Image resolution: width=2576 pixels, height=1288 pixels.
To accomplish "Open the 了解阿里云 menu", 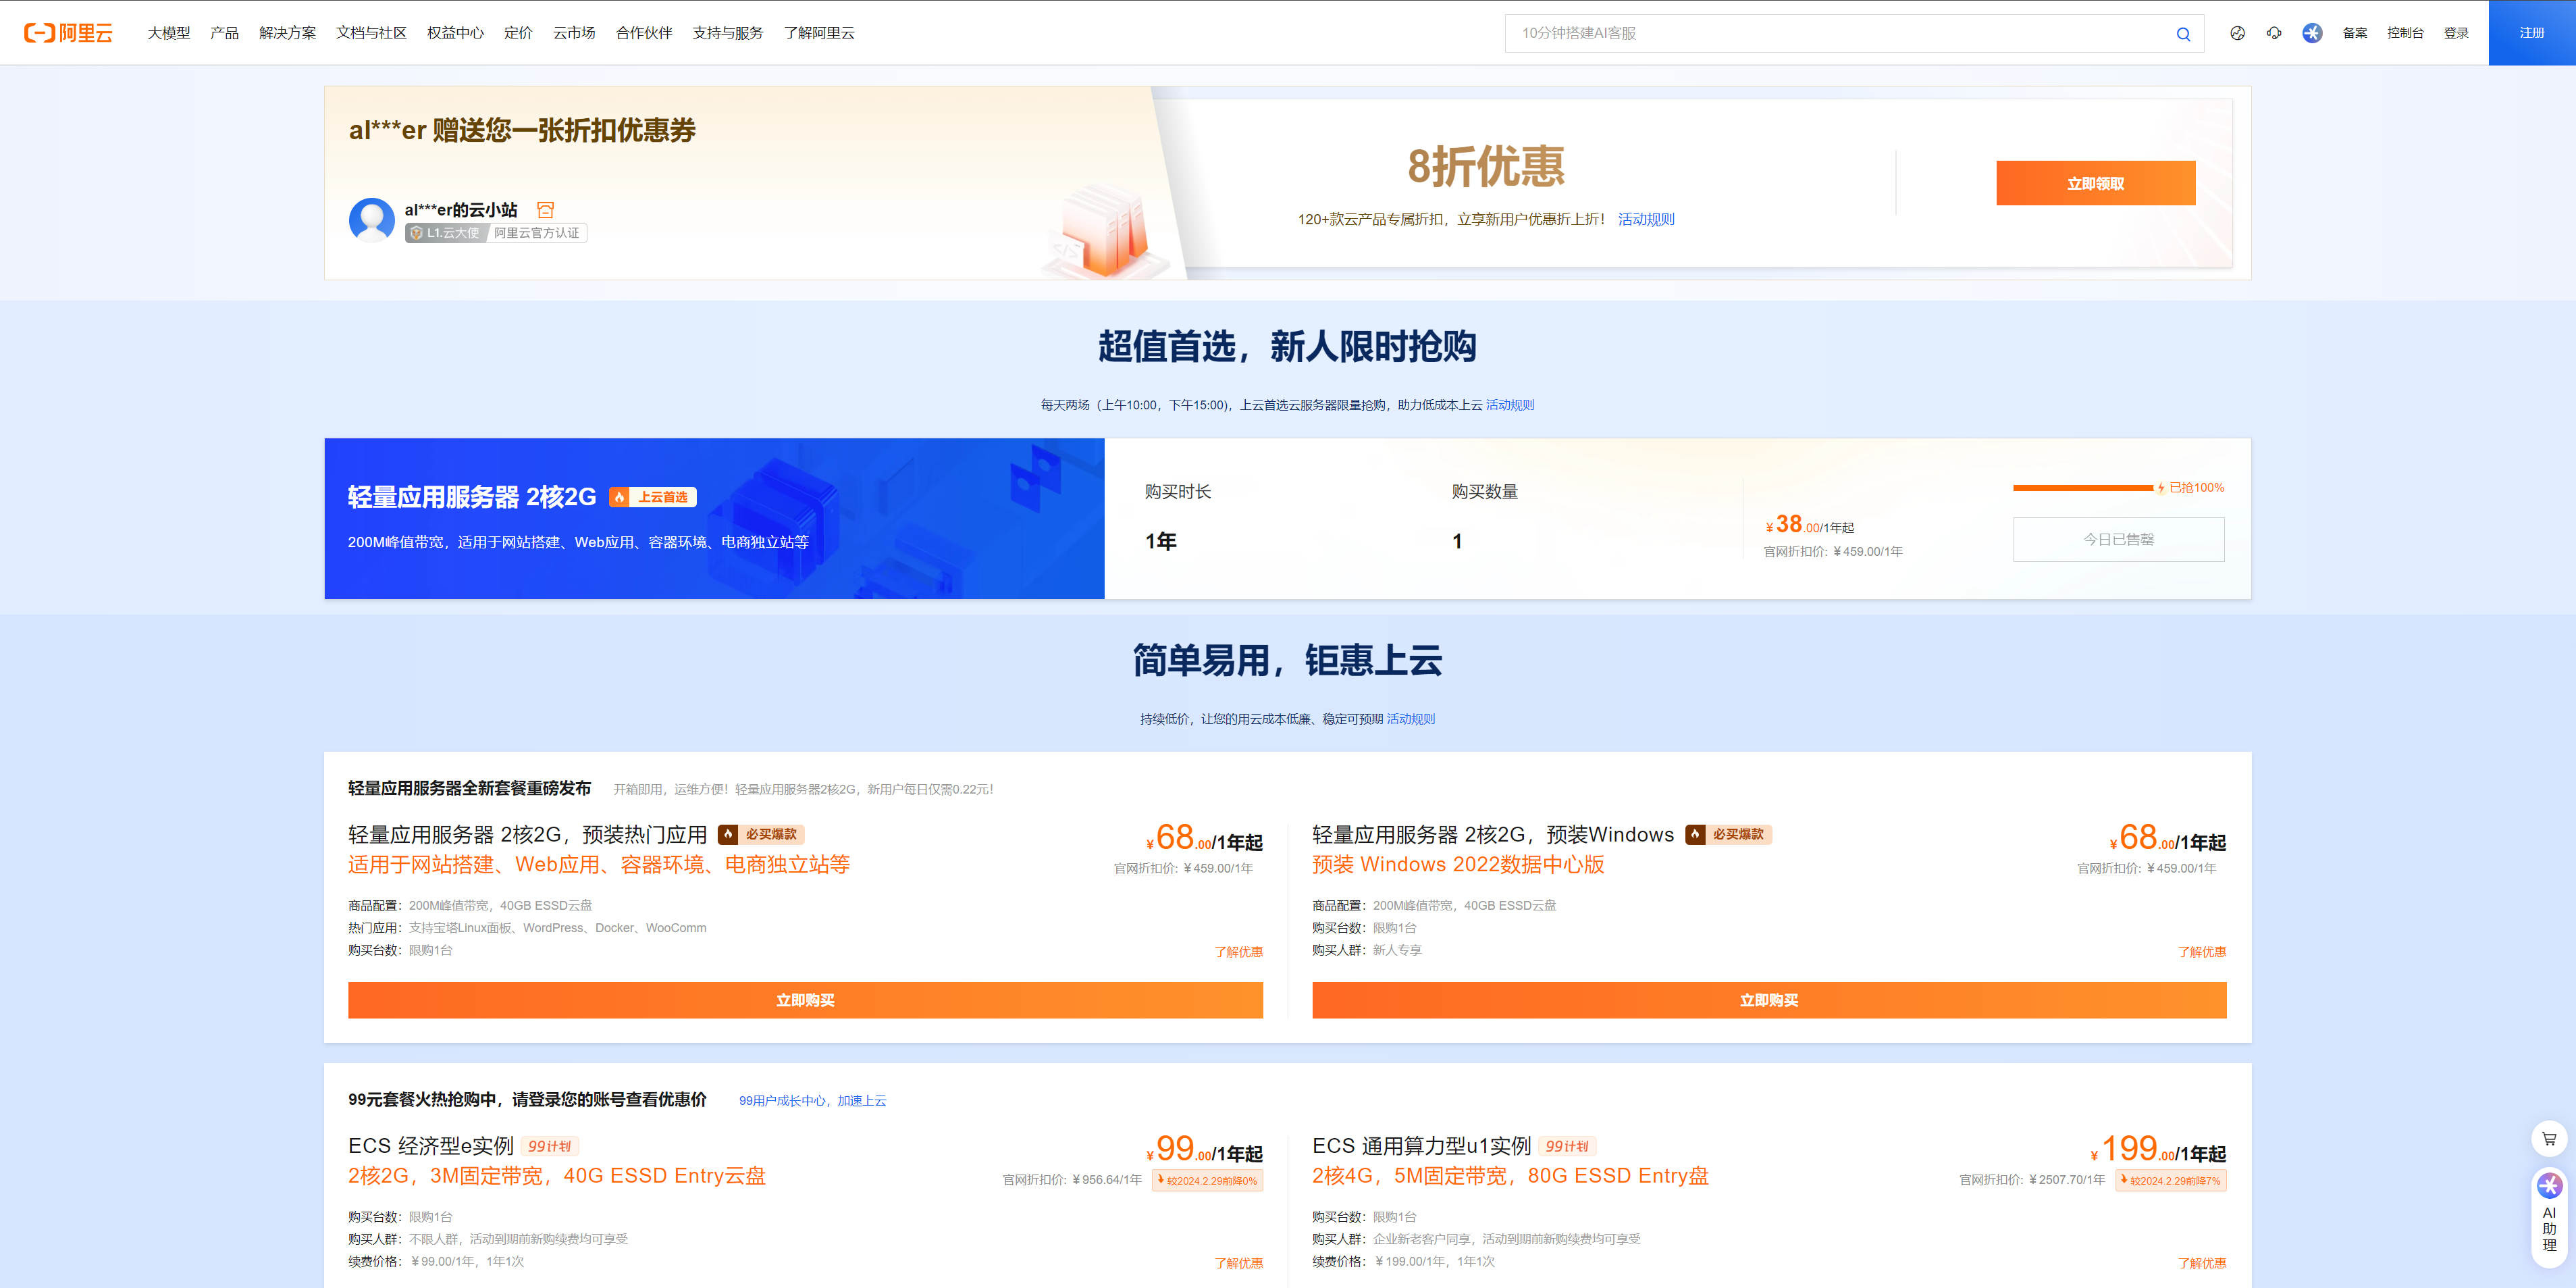I will pyautogui.click(x=819, y=33).
